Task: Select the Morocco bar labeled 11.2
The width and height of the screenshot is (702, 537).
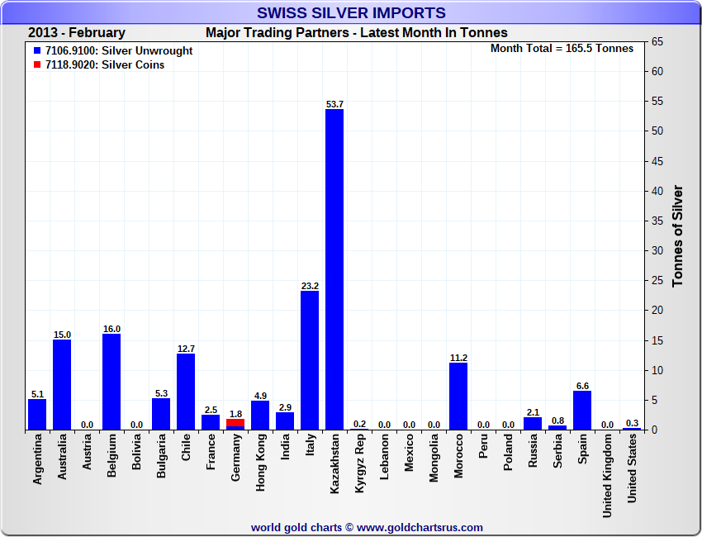Action: click(458, 396)
